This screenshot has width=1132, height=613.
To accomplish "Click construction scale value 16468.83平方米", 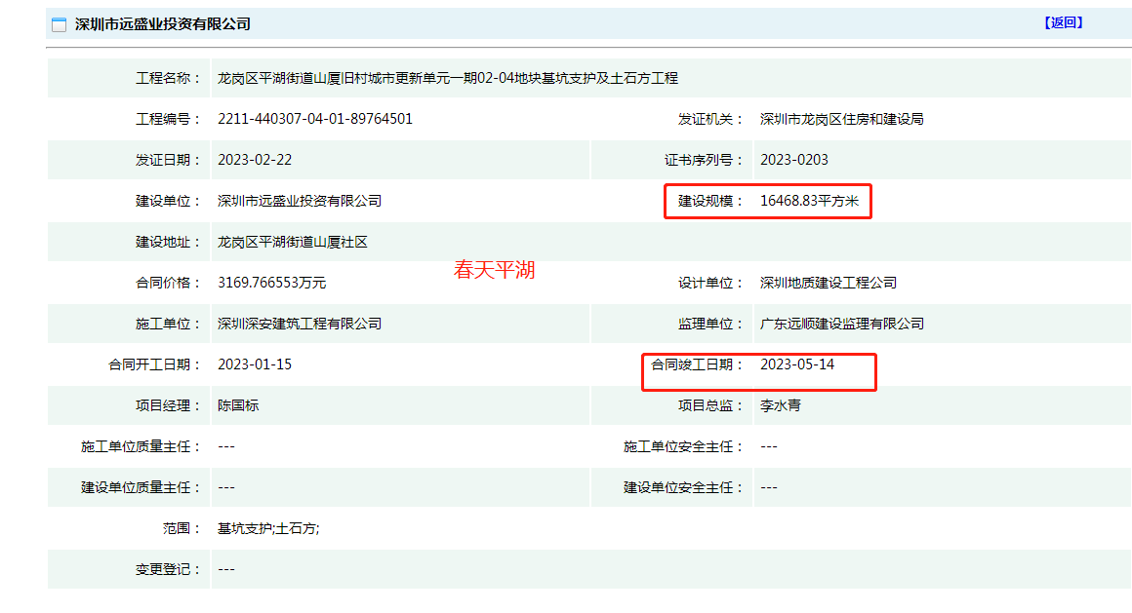I will click(808, 201).
